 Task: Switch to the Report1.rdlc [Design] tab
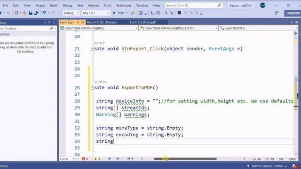click(102, 22)
